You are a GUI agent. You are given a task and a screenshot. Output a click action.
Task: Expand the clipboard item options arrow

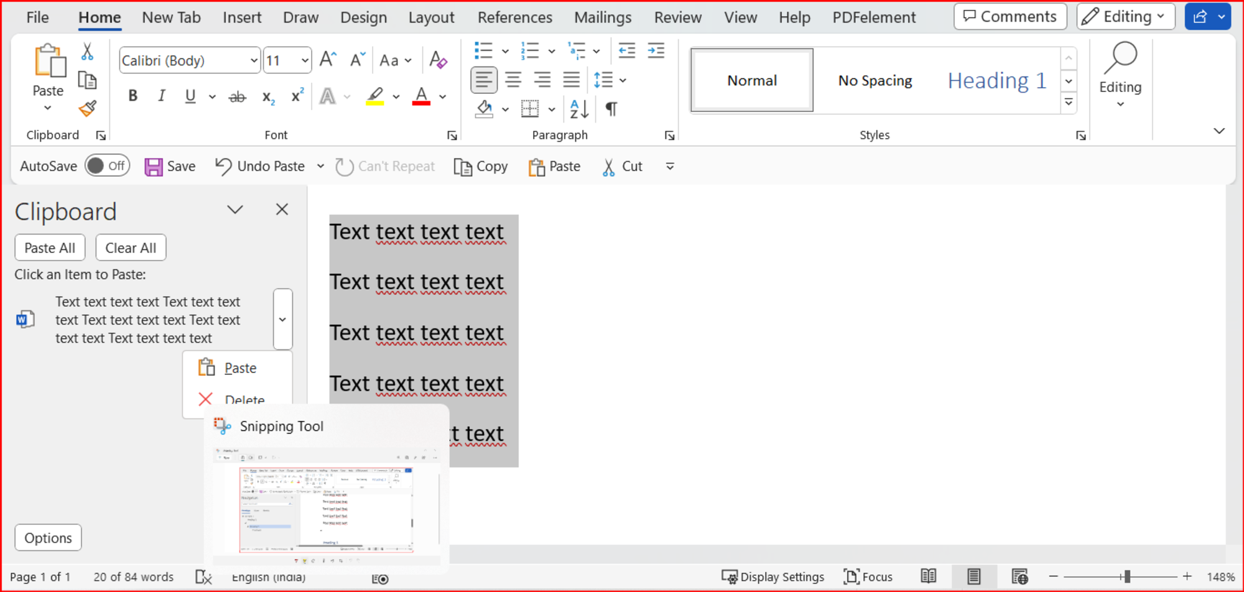click(x=282, y=319)
